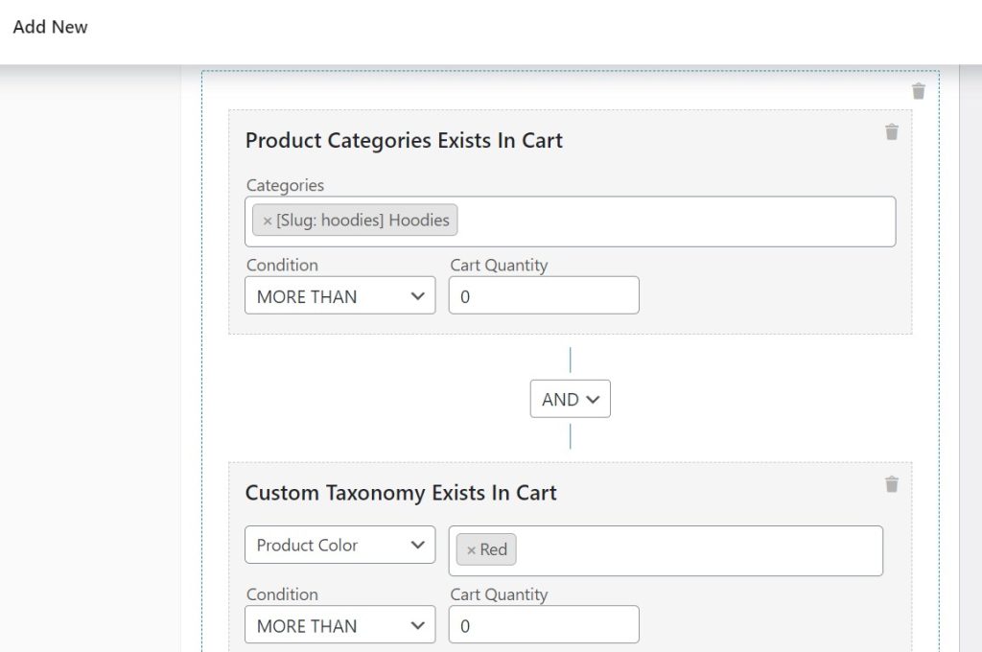Focus Cart Quantity field in Custom Taxonomy rule
Screen dimensions: 982x652
544,624
